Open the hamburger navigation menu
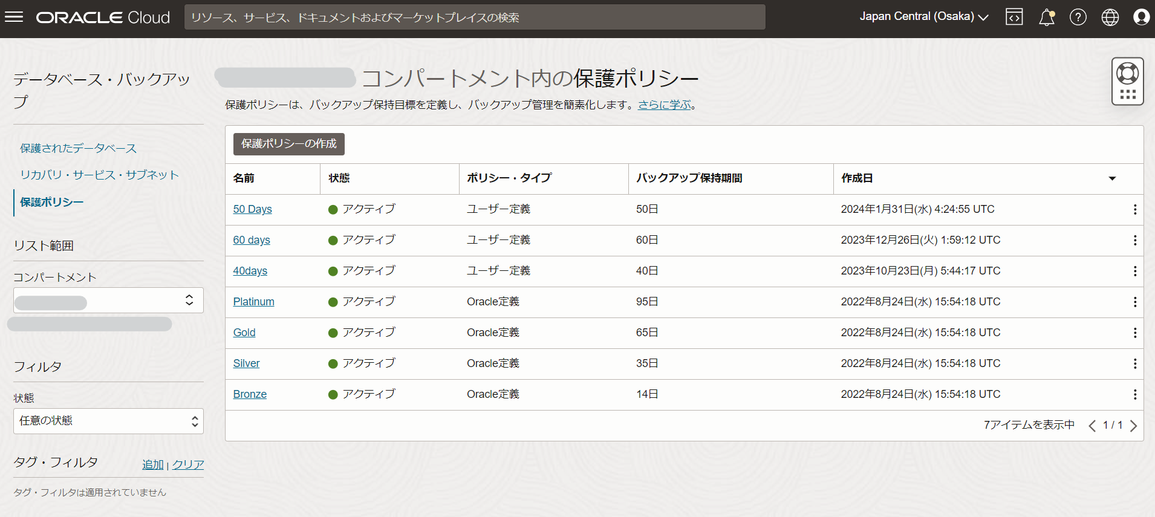 click(14, 17)
